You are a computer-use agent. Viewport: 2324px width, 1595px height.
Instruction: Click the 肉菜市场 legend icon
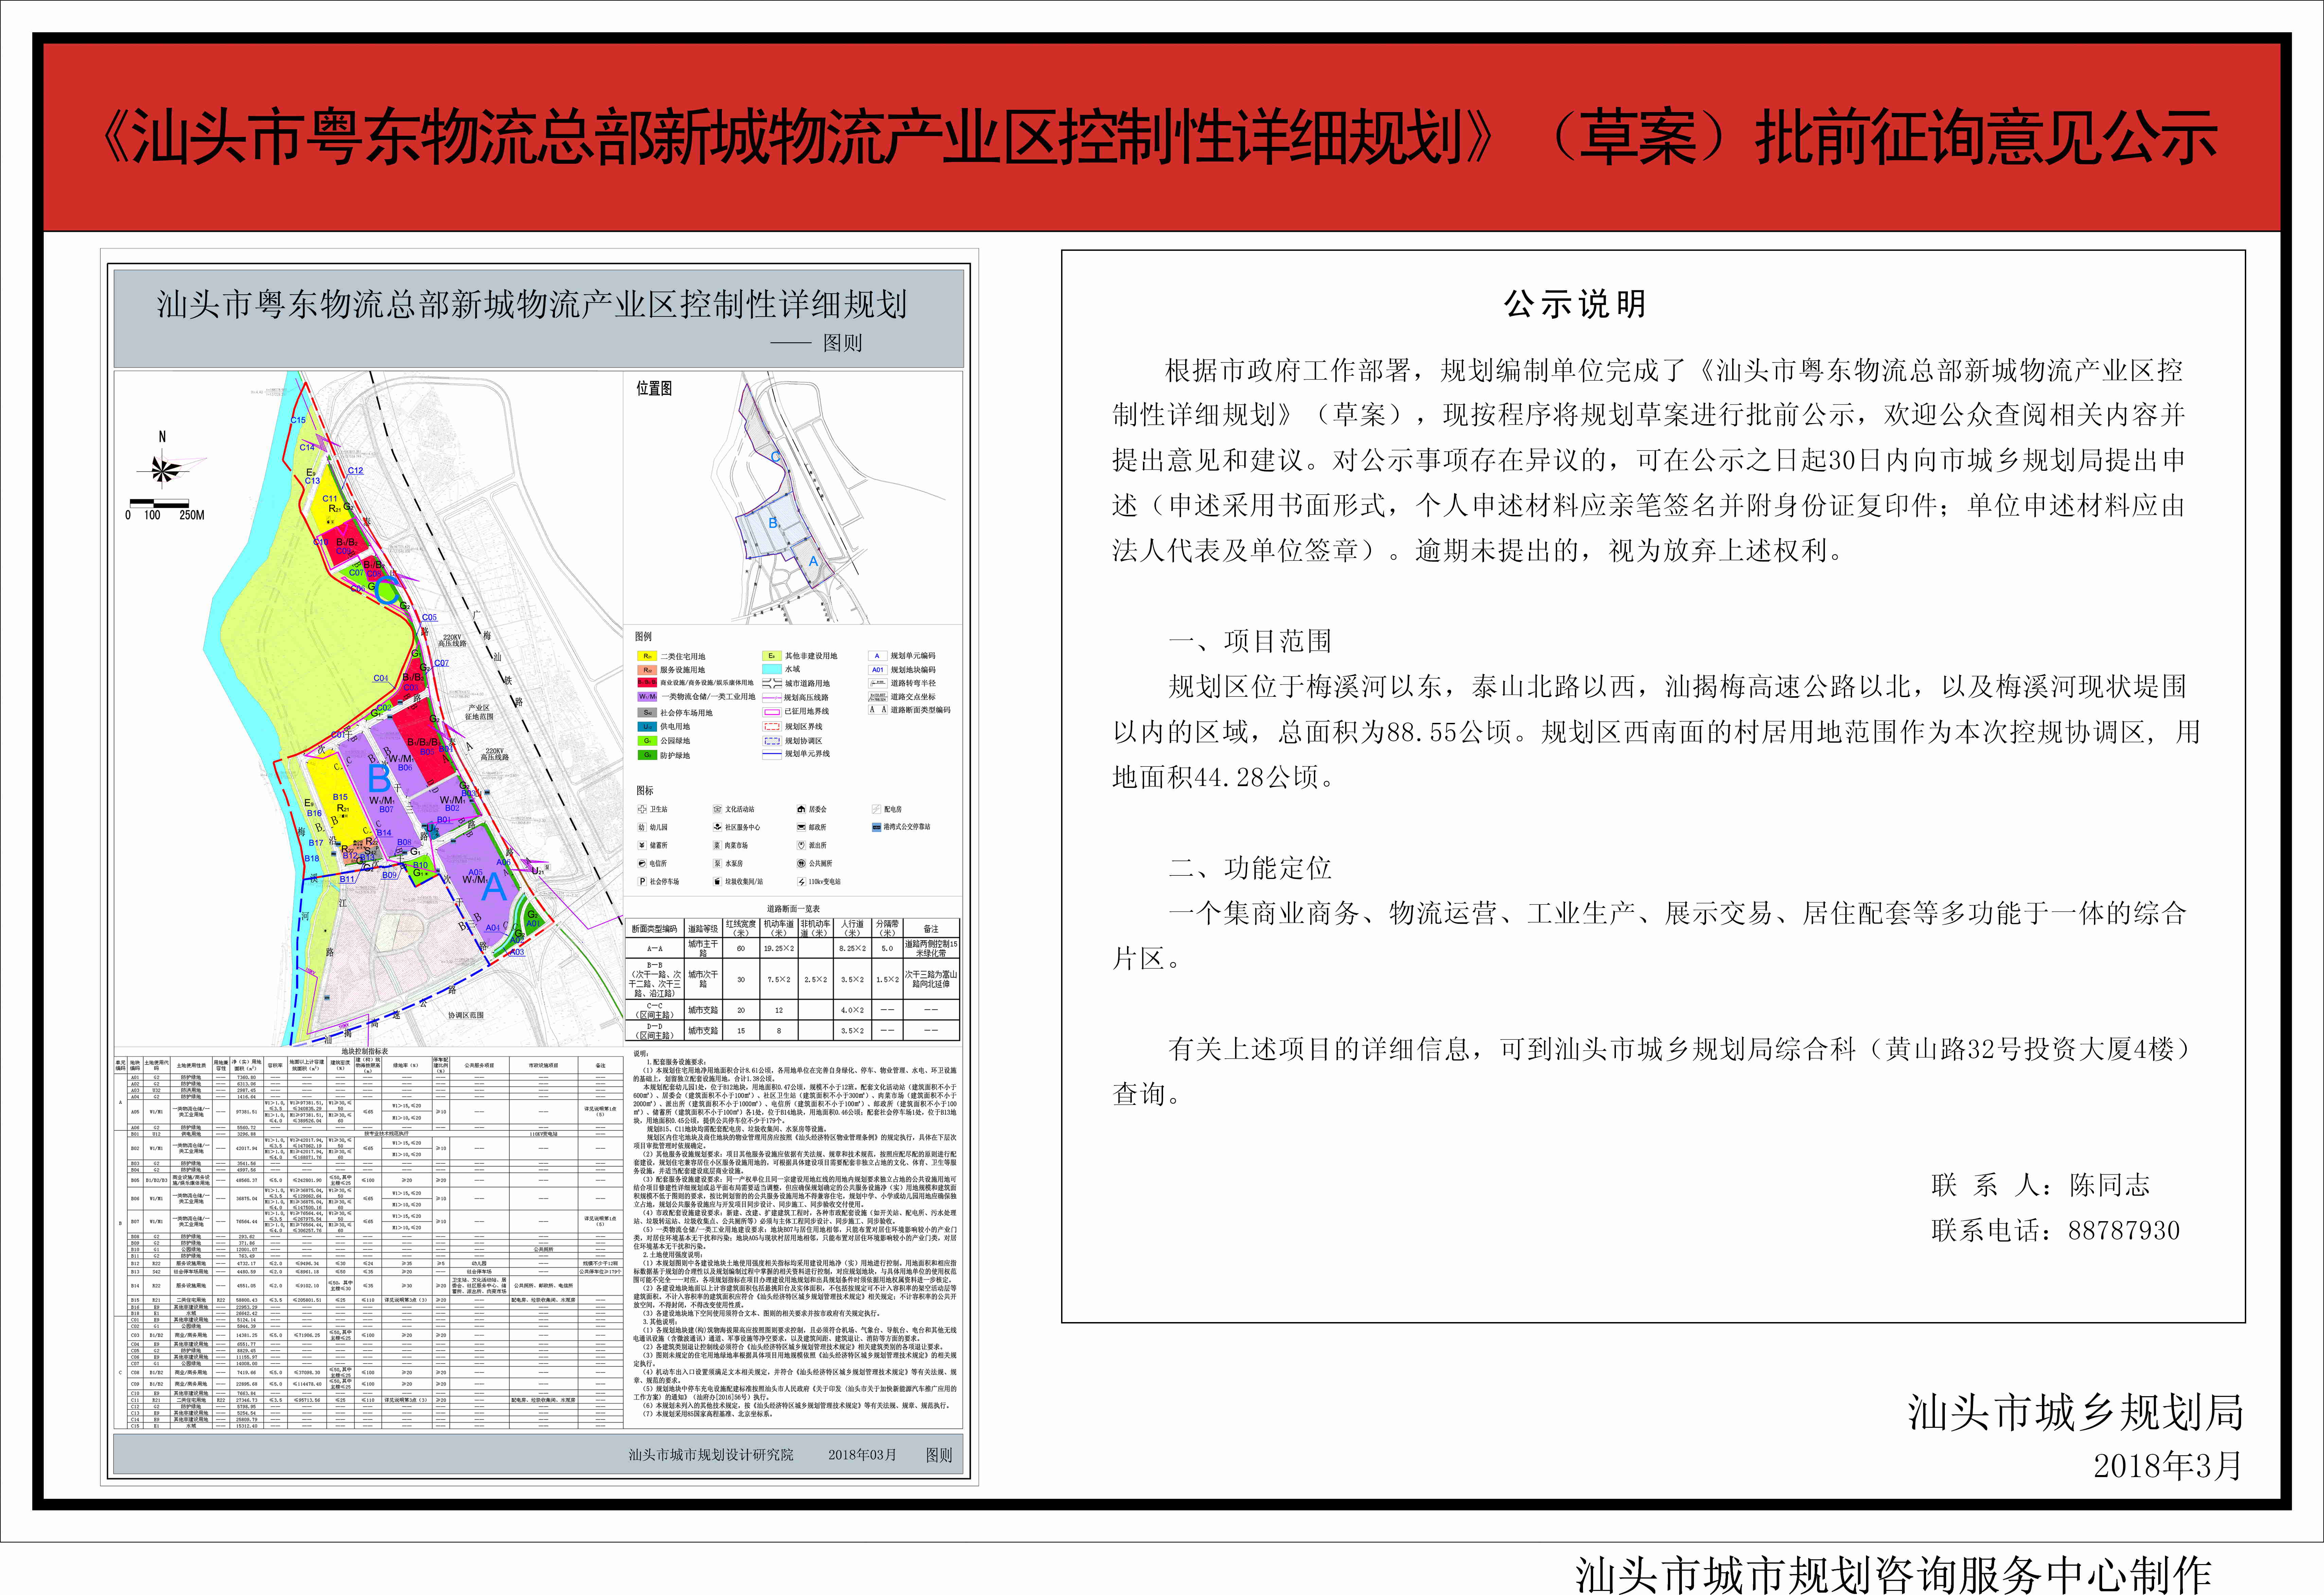point(718,845)
